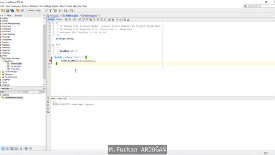Click the Shift Line Right icon

pyautogui.click(x=113, y=19)
